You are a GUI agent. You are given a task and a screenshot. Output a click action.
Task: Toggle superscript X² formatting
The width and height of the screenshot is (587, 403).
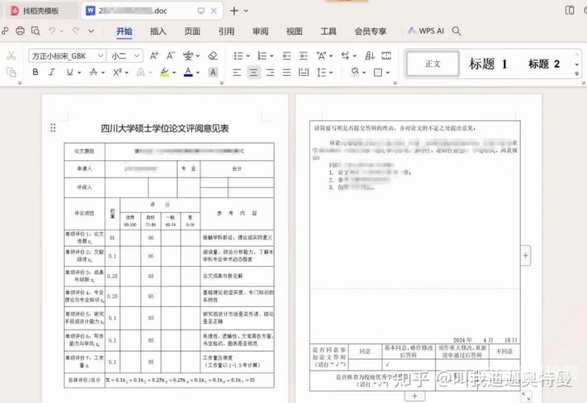point(117,73)
